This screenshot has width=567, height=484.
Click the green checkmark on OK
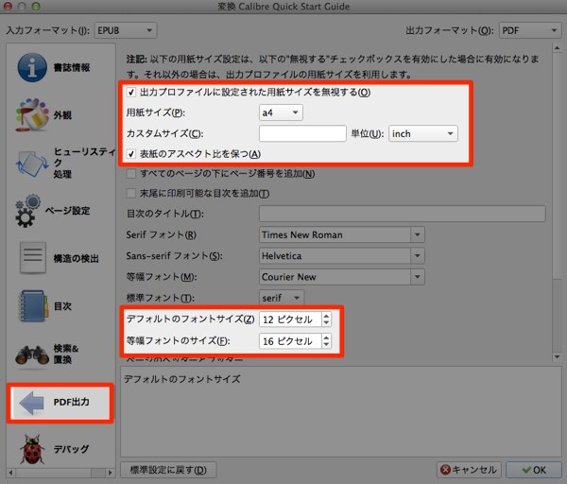point(526,470)
